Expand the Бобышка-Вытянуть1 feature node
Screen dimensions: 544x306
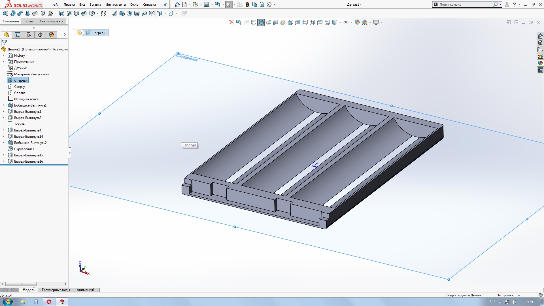pyautogui.click(x=3, y=105)
